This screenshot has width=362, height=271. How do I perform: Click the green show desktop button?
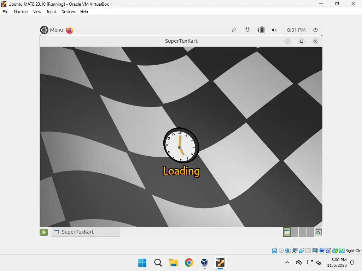point(44,232)
